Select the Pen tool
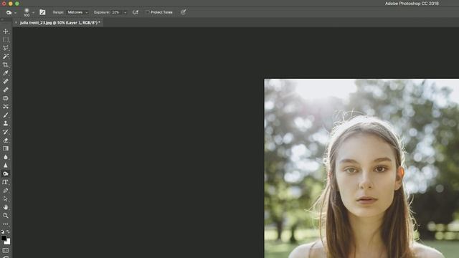This screenshot has height=258, width=459. 6,191
